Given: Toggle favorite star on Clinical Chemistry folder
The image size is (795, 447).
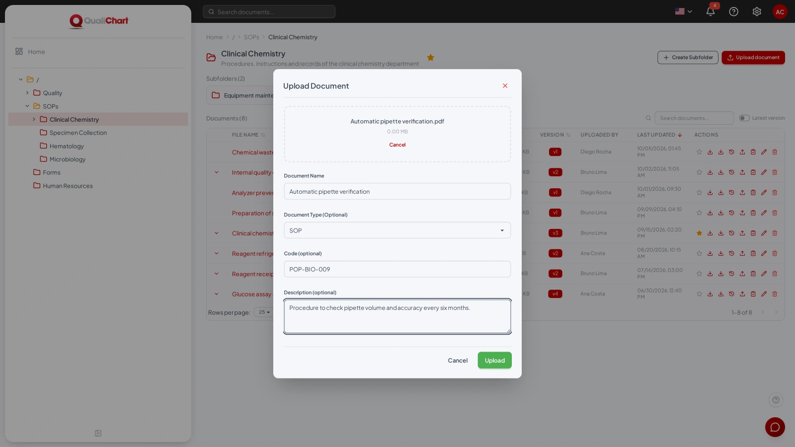Looking at the screenshot, I should tap(430, 58).
